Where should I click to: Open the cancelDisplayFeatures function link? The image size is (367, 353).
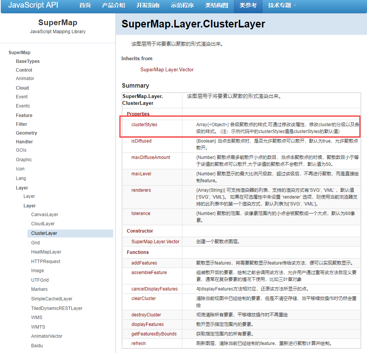[155, 289]
